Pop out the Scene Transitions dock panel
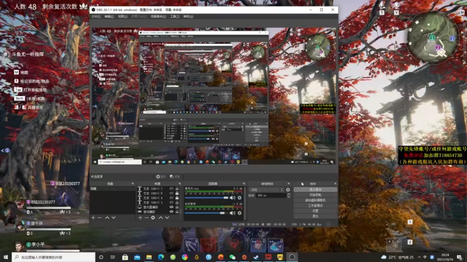 pyautogui.click(x=288, y=183)
